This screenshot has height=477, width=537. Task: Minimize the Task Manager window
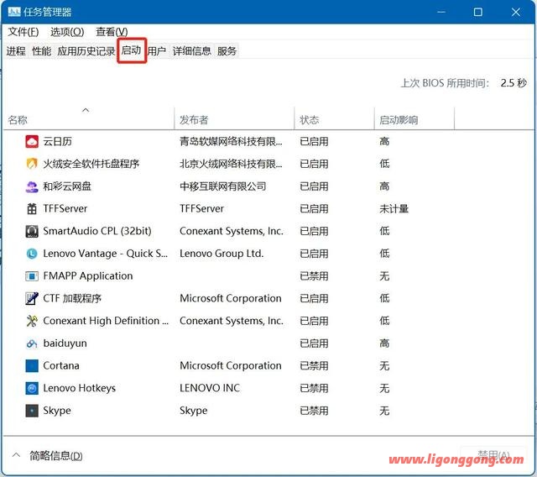tap(441, 12)
